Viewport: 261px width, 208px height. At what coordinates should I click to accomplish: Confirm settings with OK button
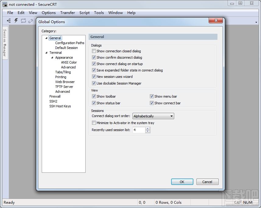[182, 182]
